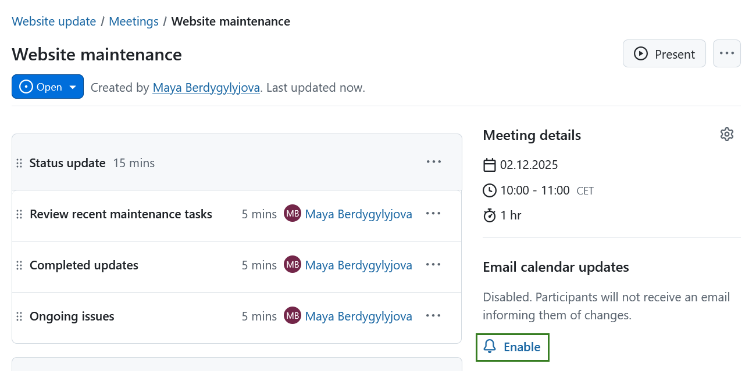The width and height of the screenshot is (756, 371).
Task: Open options menu for Completed updates
Action: click(433, 265)
